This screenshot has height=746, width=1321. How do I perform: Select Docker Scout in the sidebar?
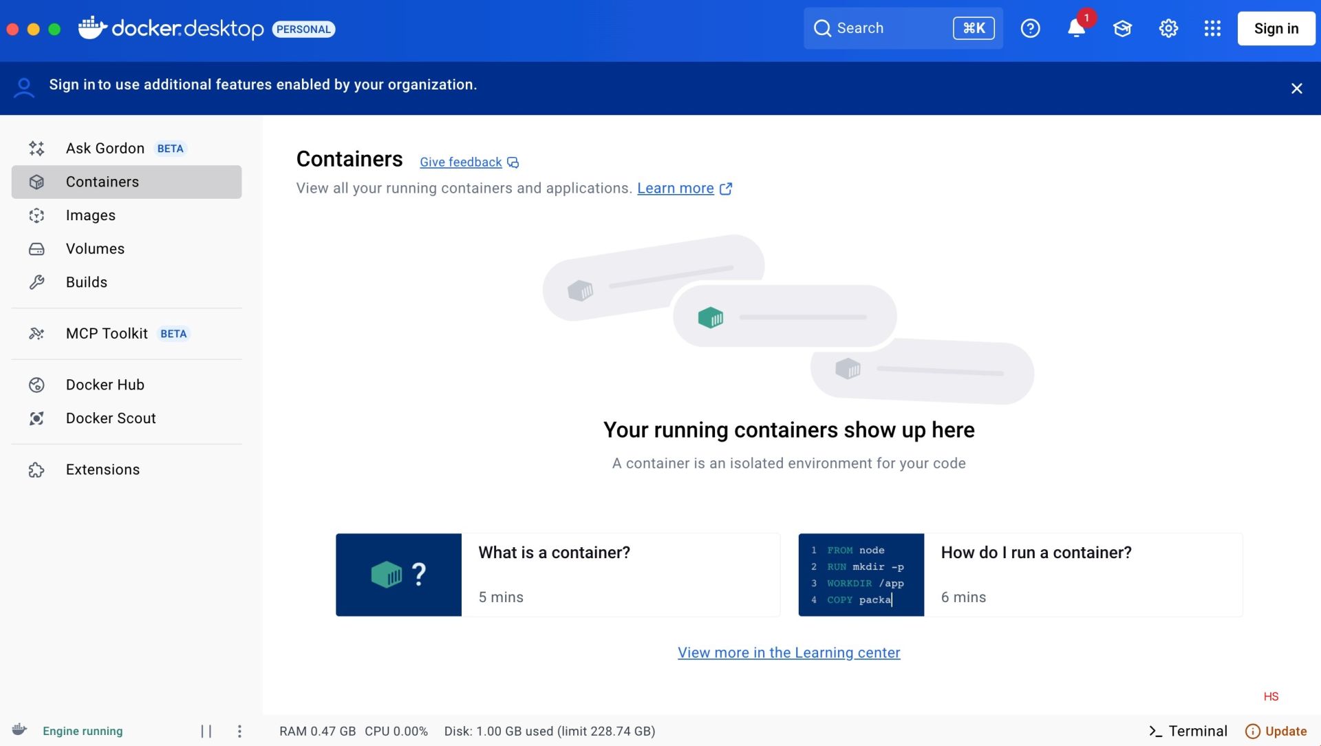click(x=127, y=418)
